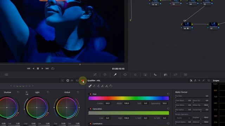Select the picker subtract eyedropper tool
Viewport: 225px width, 126px height.
click(94, 86)
